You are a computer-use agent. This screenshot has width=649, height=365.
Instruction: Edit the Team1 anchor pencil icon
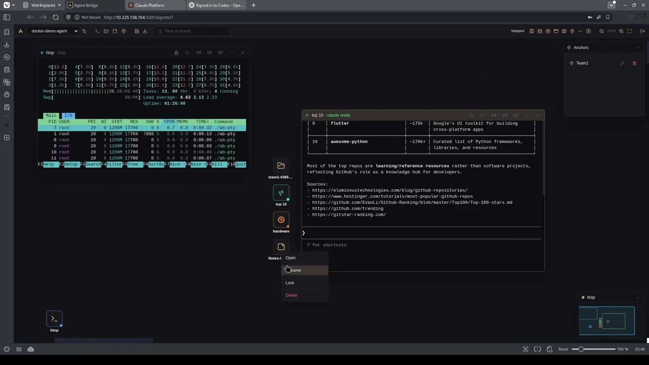click(622, 63)
